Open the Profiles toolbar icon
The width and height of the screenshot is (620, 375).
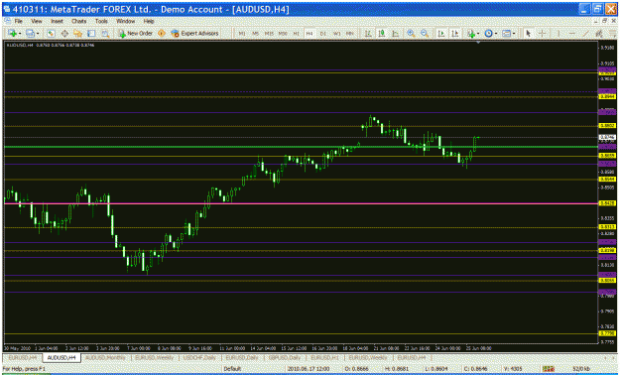[30, 34]
